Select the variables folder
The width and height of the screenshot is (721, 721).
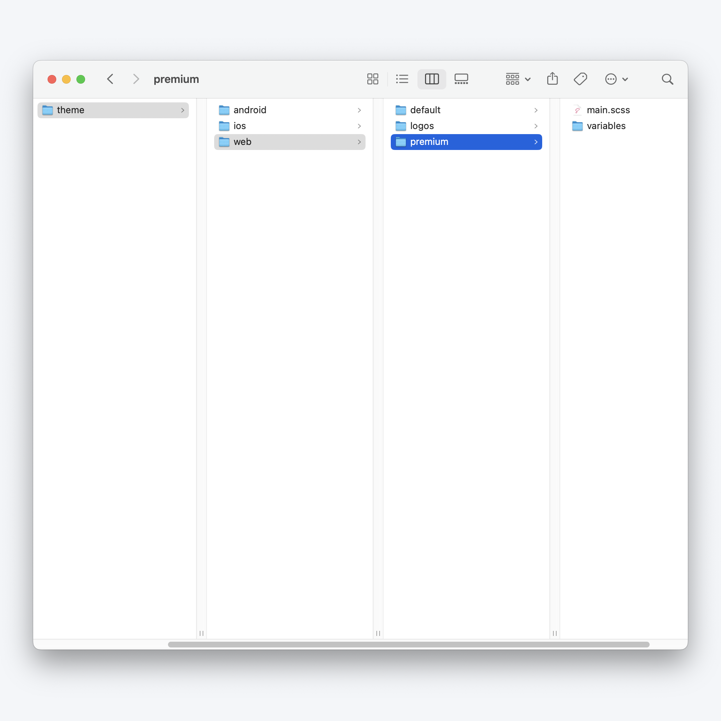pyautogui.click(x=627, y=126)
